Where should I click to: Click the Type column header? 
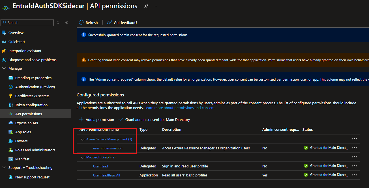pyautogui.click(x=143, y=129)
